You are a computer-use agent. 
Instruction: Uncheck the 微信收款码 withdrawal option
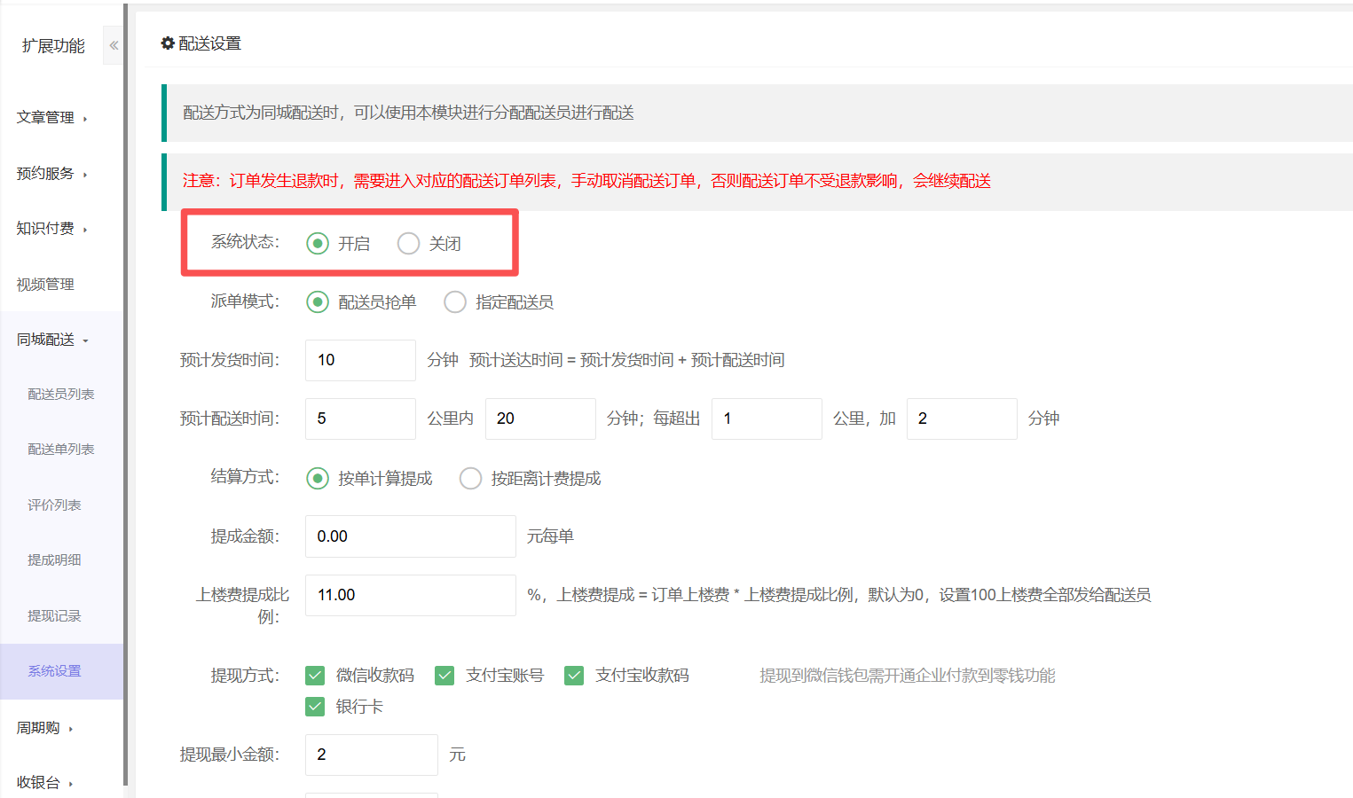click(315, 676)
